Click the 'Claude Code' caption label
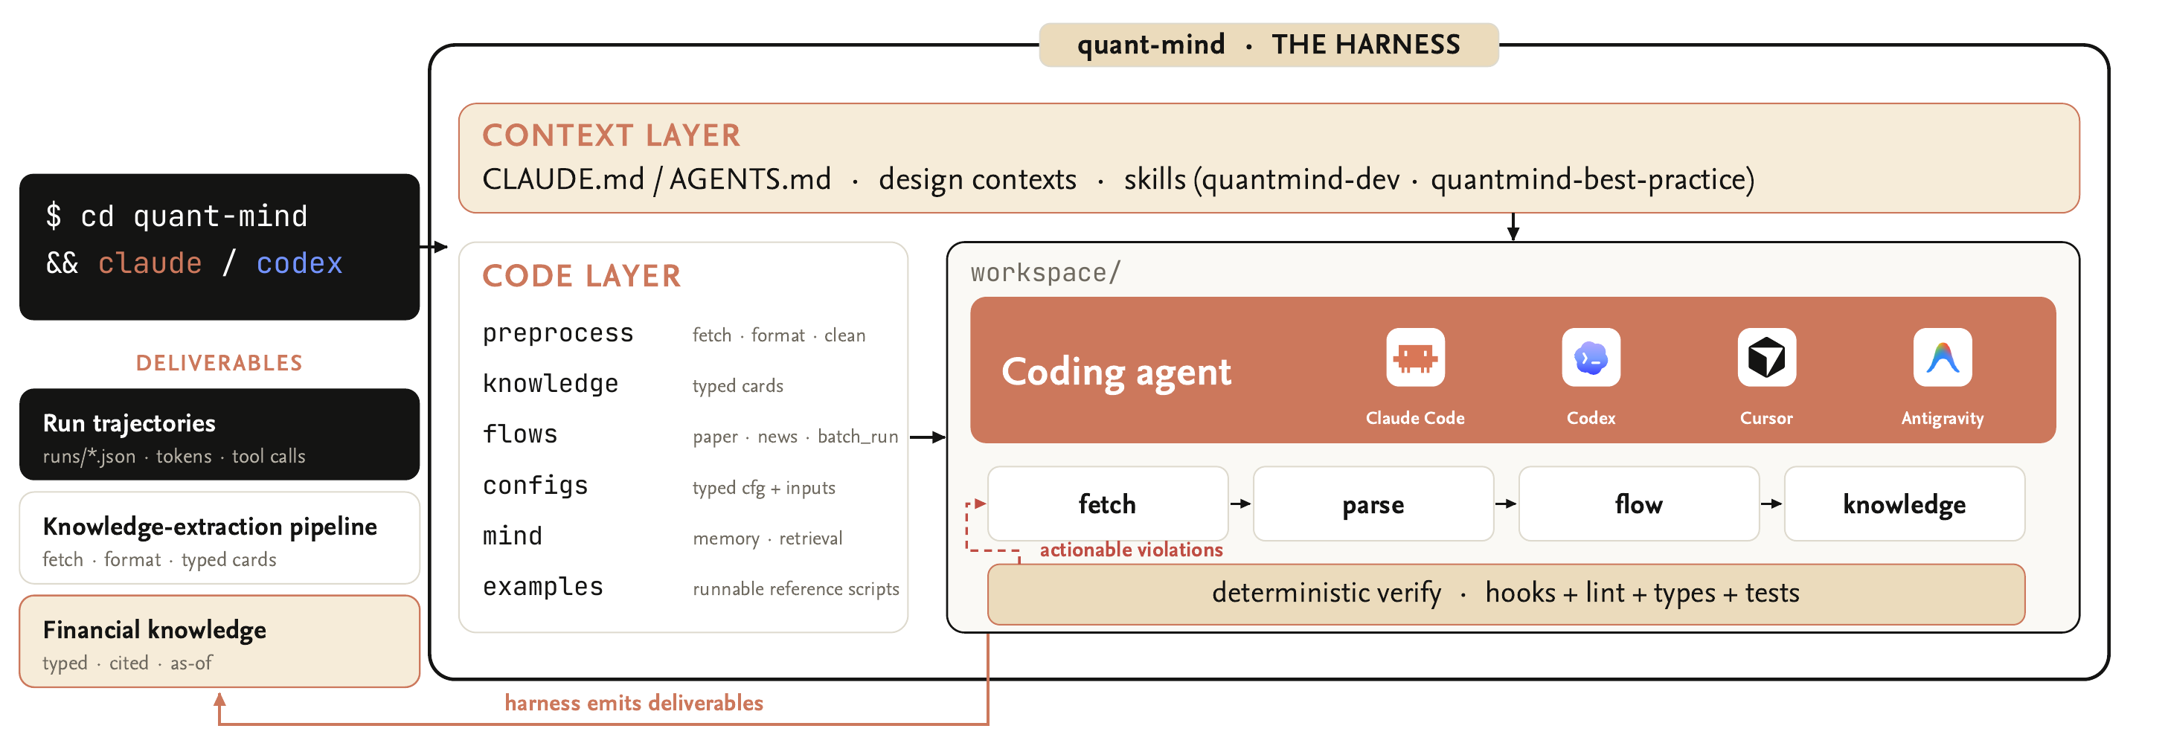2168x746 pixels. [1415, 418]
